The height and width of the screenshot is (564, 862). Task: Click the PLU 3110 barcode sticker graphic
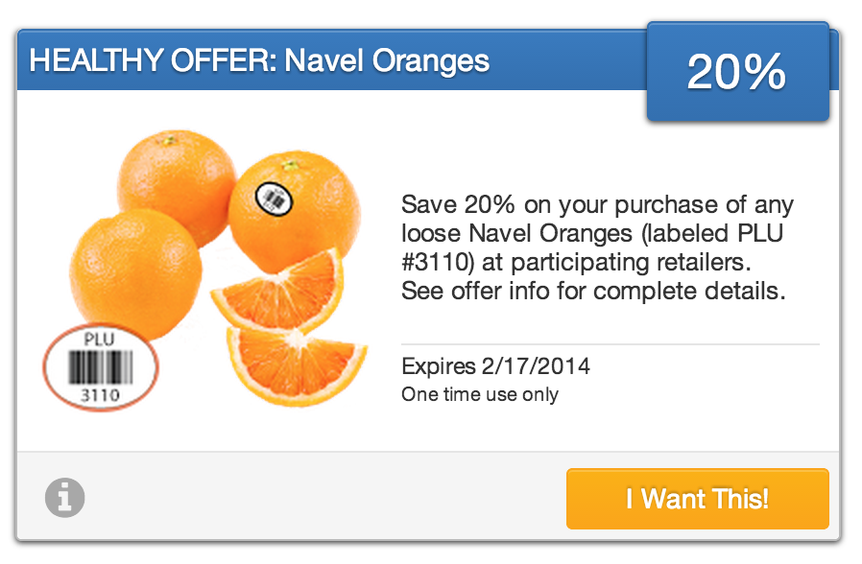click(101, 366)
